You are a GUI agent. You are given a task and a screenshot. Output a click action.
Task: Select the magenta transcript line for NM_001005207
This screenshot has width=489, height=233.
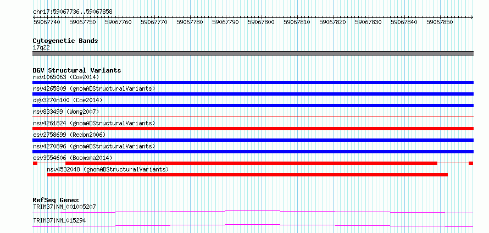(x=253, y=212)
